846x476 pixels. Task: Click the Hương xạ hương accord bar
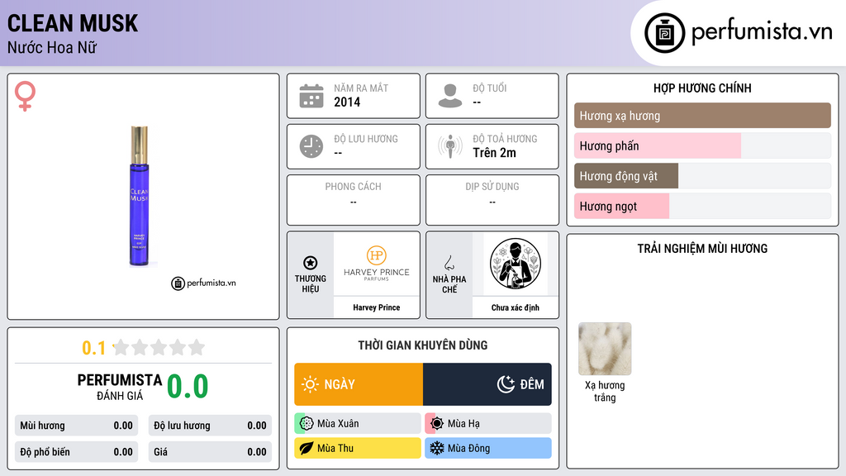click(702, 116)
